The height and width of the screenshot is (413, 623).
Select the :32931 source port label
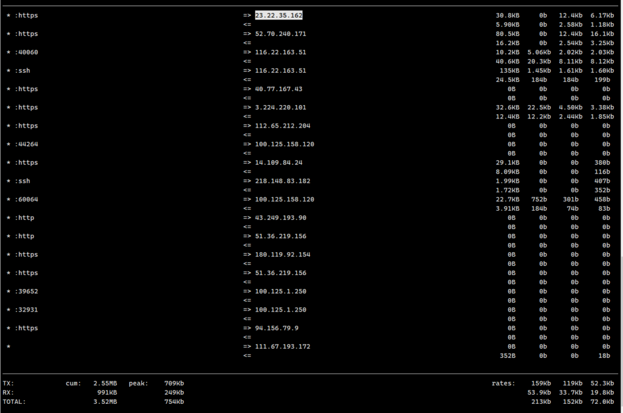point(26,310)
